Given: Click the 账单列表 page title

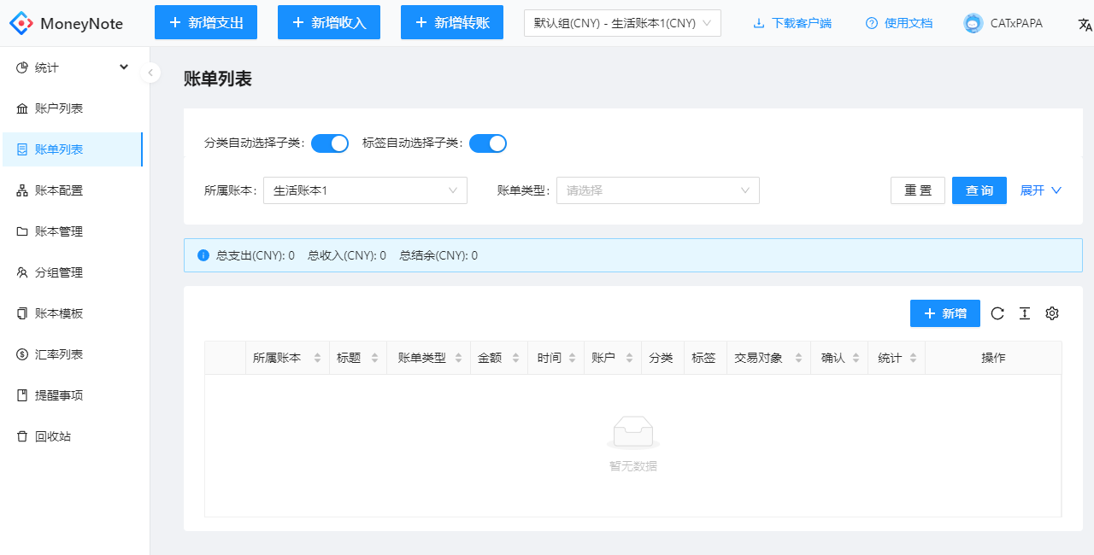Looking at the screenshot, I should [x=218, y=79].
